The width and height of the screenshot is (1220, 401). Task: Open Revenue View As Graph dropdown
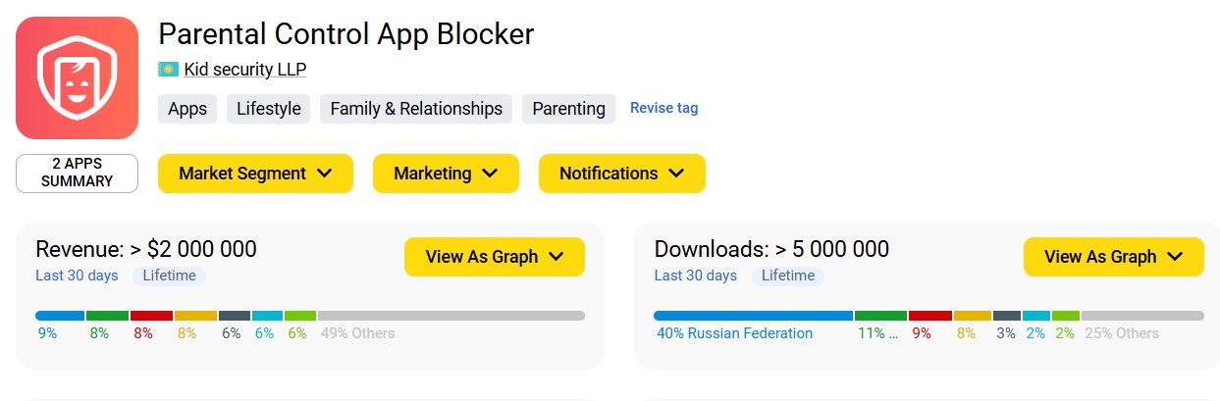click(494, 257)
